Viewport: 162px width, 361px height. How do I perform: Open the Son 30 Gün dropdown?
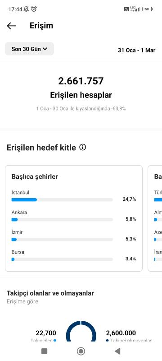coord(29,49)
